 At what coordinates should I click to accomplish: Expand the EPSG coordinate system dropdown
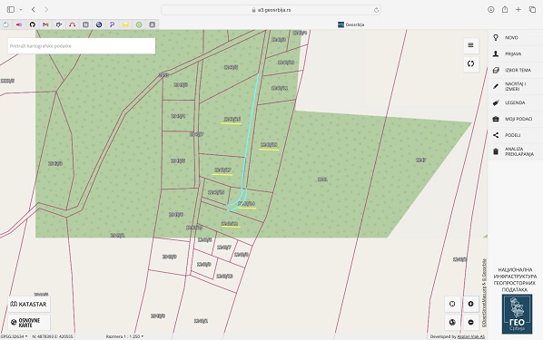click(x=14, y=336)
